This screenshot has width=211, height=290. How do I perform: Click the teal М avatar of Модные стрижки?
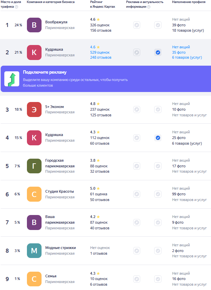pyautogui.click(x=34, y=251)
